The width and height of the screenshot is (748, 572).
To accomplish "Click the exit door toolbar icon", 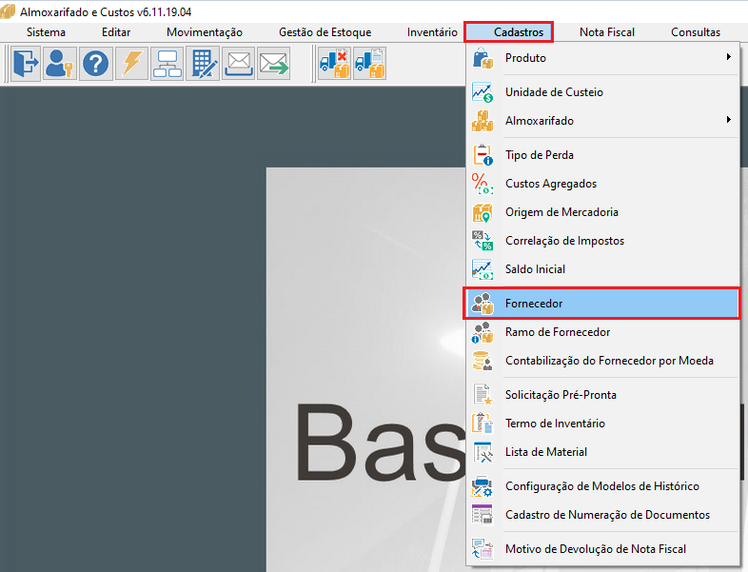I will pyautogui.click(x=26, y=64).
